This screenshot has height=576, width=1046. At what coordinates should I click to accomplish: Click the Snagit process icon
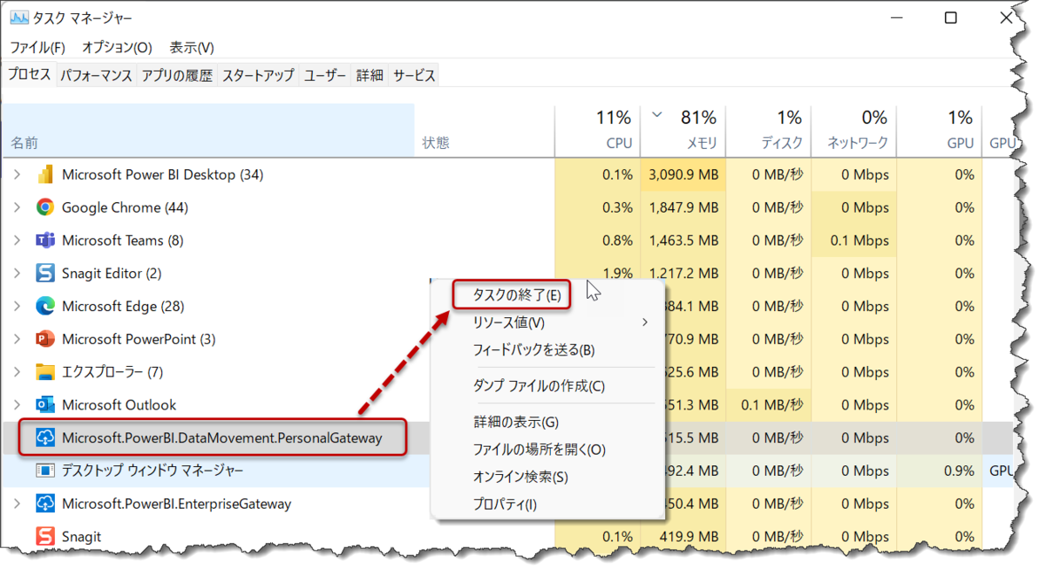coord(45,537)
